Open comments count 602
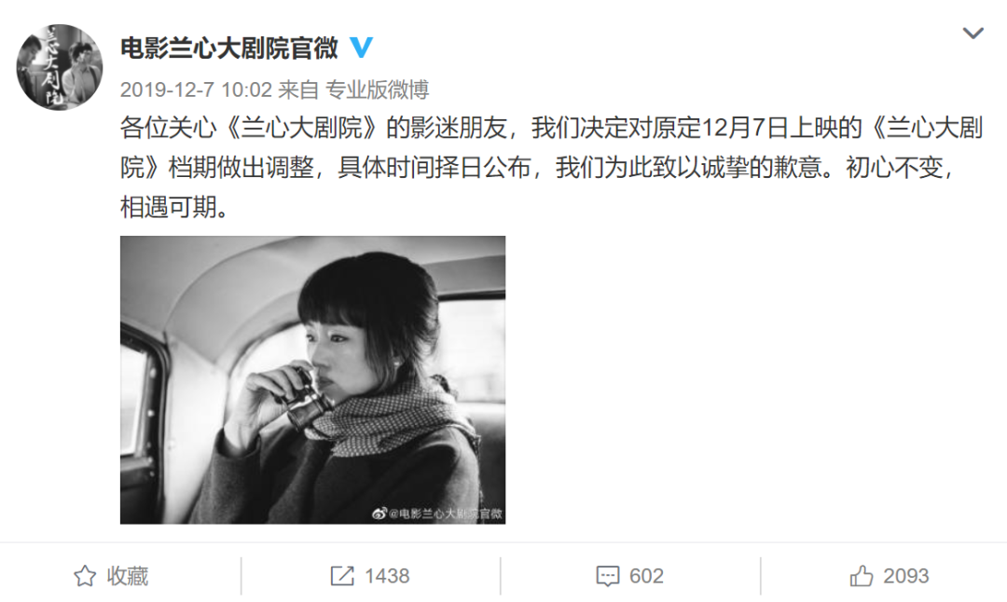Viewport: 1007px width, 602px height. click(646, 576)
